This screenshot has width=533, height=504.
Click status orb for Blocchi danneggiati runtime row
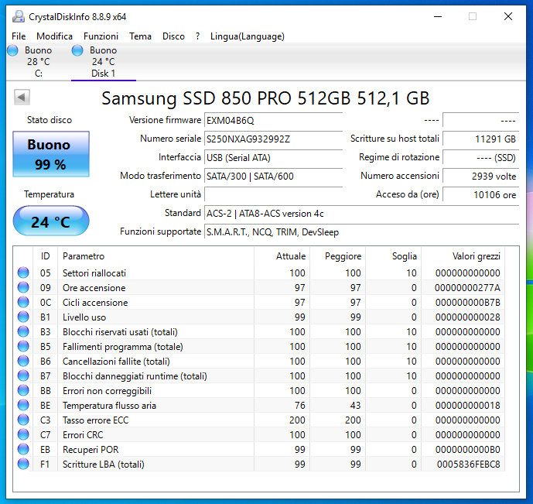(x=23, y=375)
